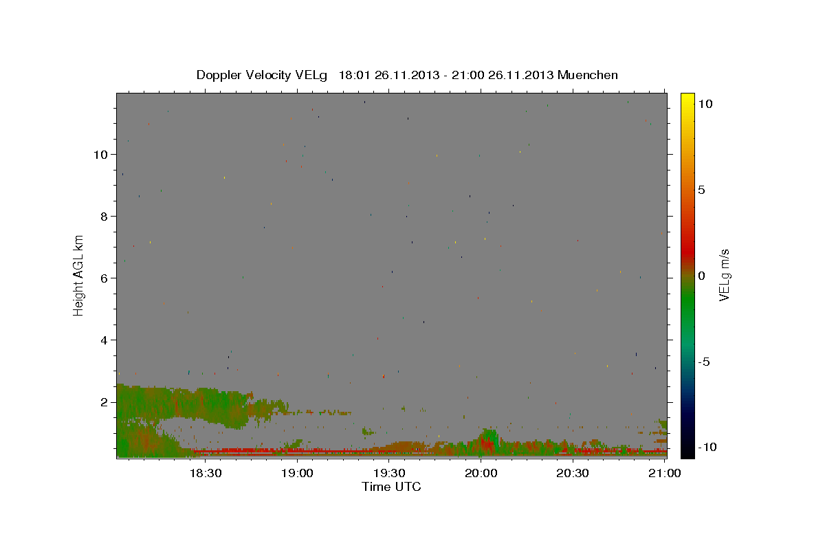825x550 pixels.
Task: Click the '20:00' time tick label
Action: (481, 473)
